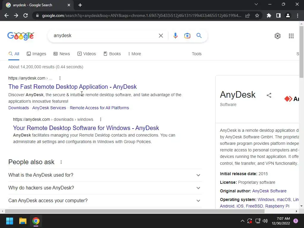Open the Windows operating system link
The height and width of the screenshot is (228, 304).
[266, 199]
